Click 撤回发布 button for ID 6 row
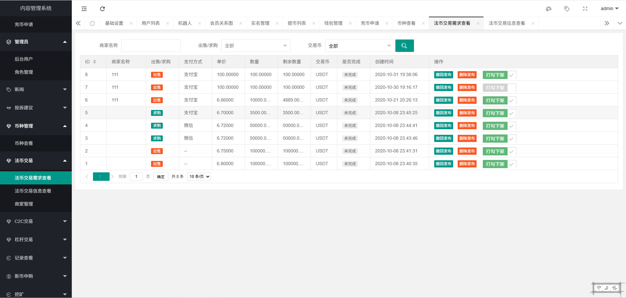This screenshot has width=626, height=298. pyautogui.click(x=443, y=100)
